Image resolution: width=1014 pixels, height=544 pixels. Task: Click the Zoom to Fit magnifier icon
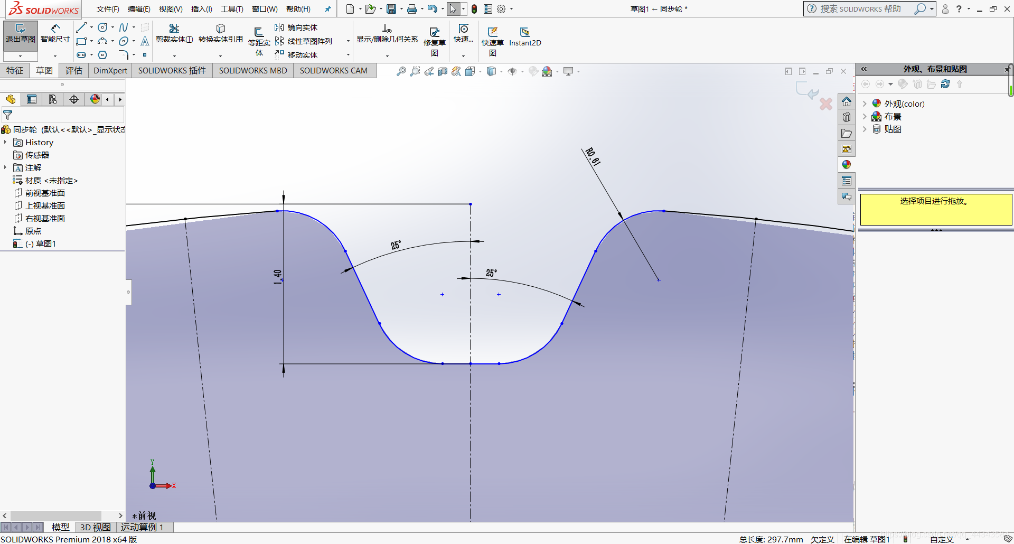tap(401, 71)
